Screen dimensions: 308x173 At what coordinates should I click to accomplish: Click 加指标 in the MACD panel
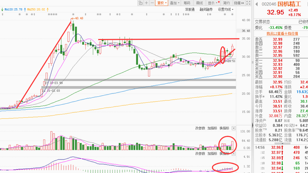[x=212, y=154]
